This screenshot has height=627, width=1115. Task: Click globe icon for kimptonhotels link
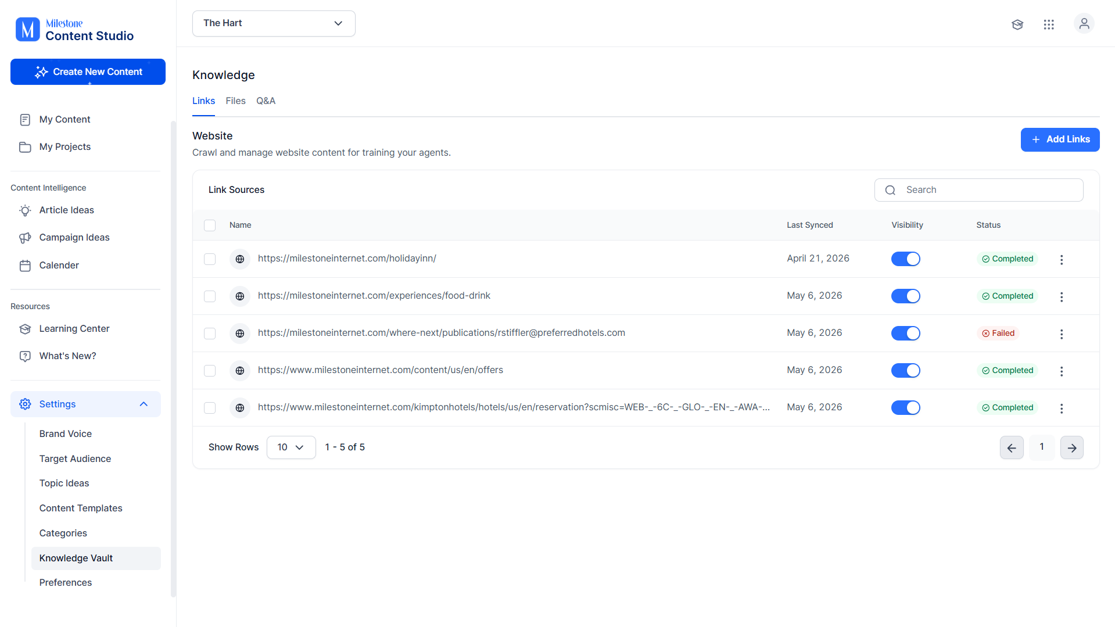240,408
